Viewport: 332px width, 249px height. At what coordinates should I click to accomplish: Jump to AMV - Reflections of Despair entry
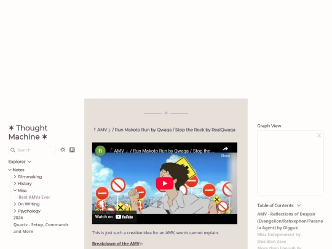pos(290,221)
